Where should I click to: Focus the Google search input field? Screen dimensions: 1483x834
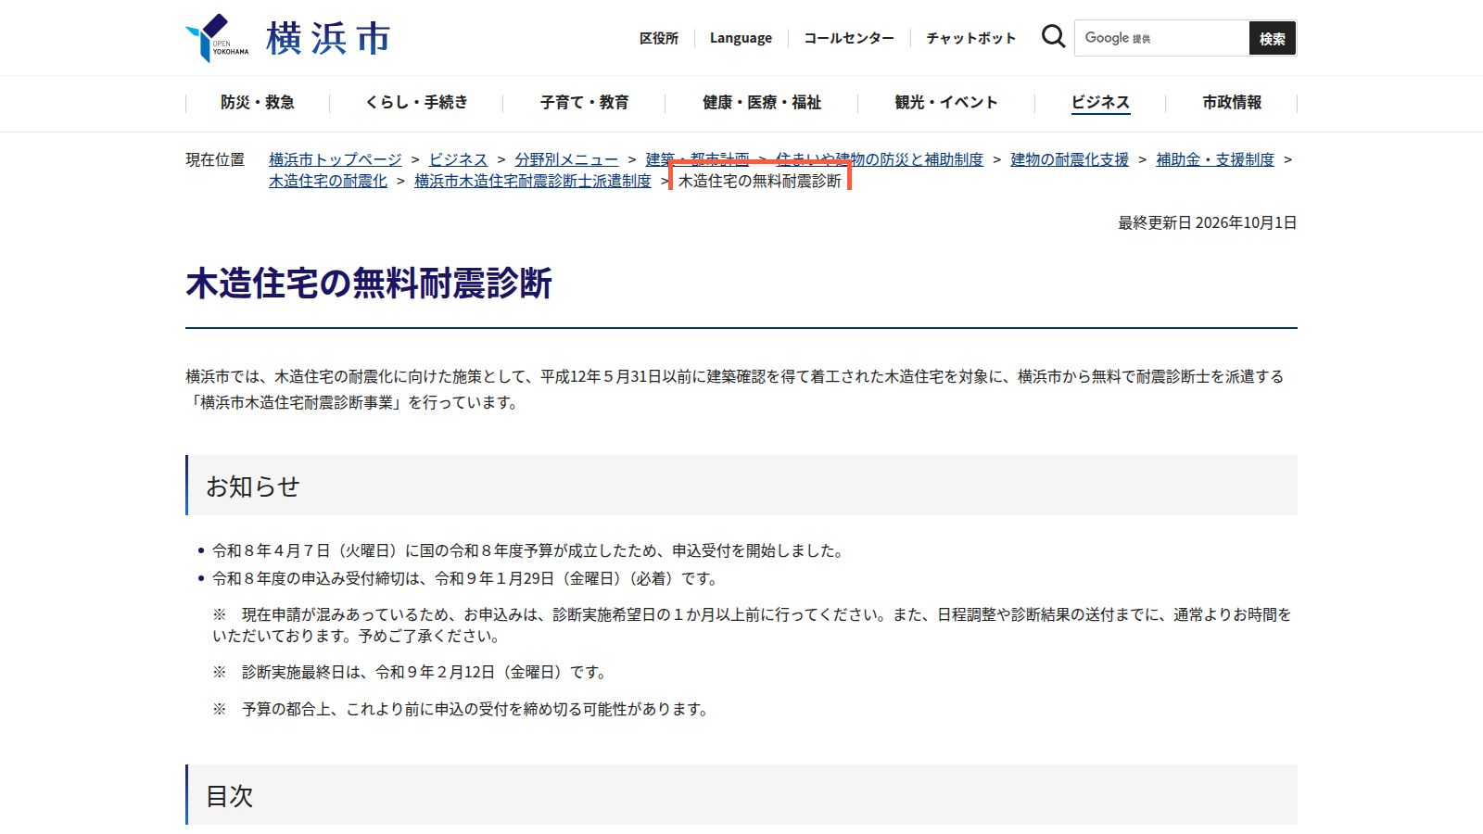(1162, 38)
